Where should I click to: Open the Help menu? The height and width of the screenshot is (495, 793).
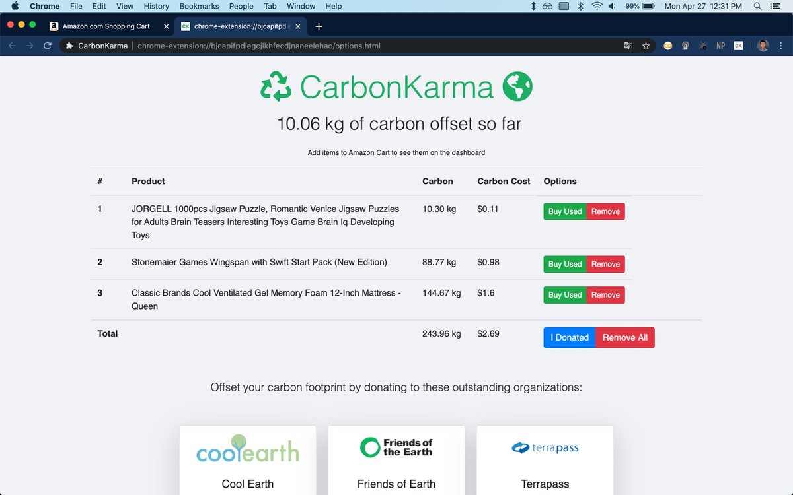point(334,6)
